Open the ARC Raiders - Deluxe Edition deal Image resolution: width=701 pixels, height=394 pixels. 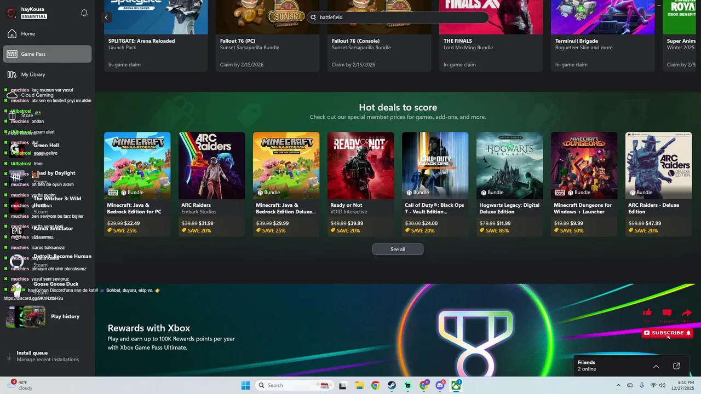pyautogui.click(x=659, y=184)
